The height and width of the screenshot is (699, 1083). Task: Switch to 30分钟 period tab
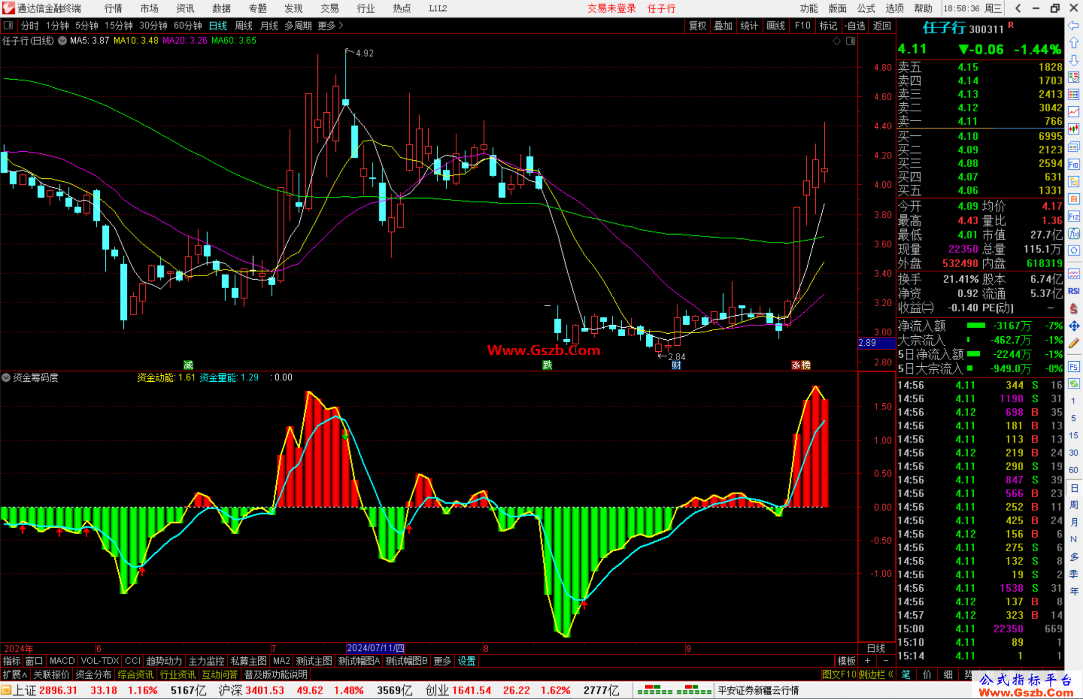[x=153, y=26]
